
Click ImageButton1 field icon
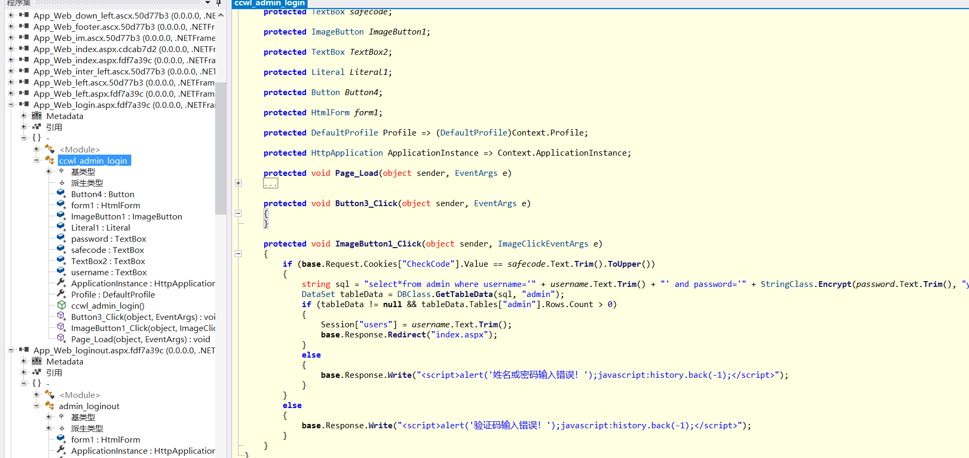pyautogui.click(x=61, y=216)
